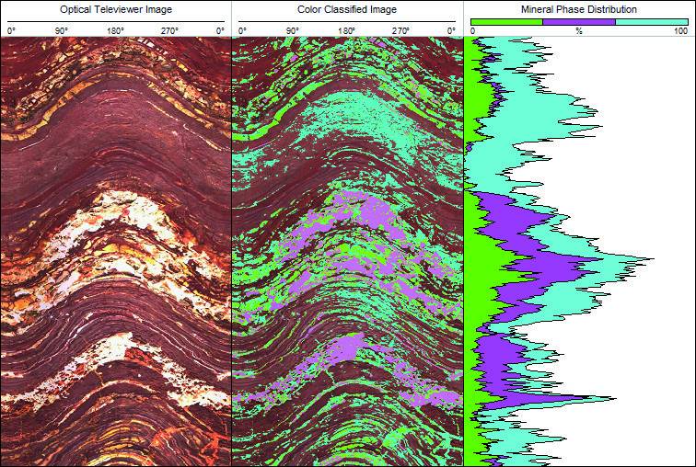Screen dimensions: 696x467
Task: Select the cyan segment of the legend bar
Action: pos(650,21)
